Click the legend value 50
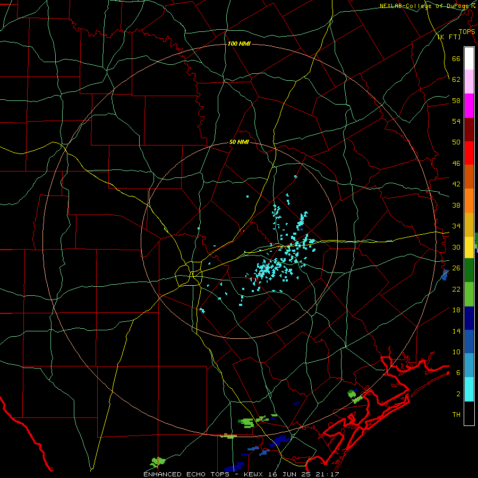The image size is (478, 478). click(x=456, y=142)
